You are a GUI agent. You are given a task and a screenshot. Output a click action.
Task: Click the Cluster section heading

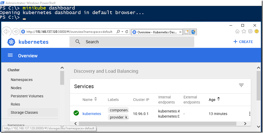coord(14,70)
